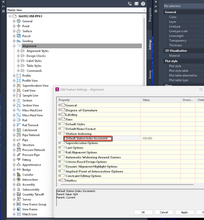Click Apply in Edit Feature Settings
204x220 pixels.
tap(185, 212)
